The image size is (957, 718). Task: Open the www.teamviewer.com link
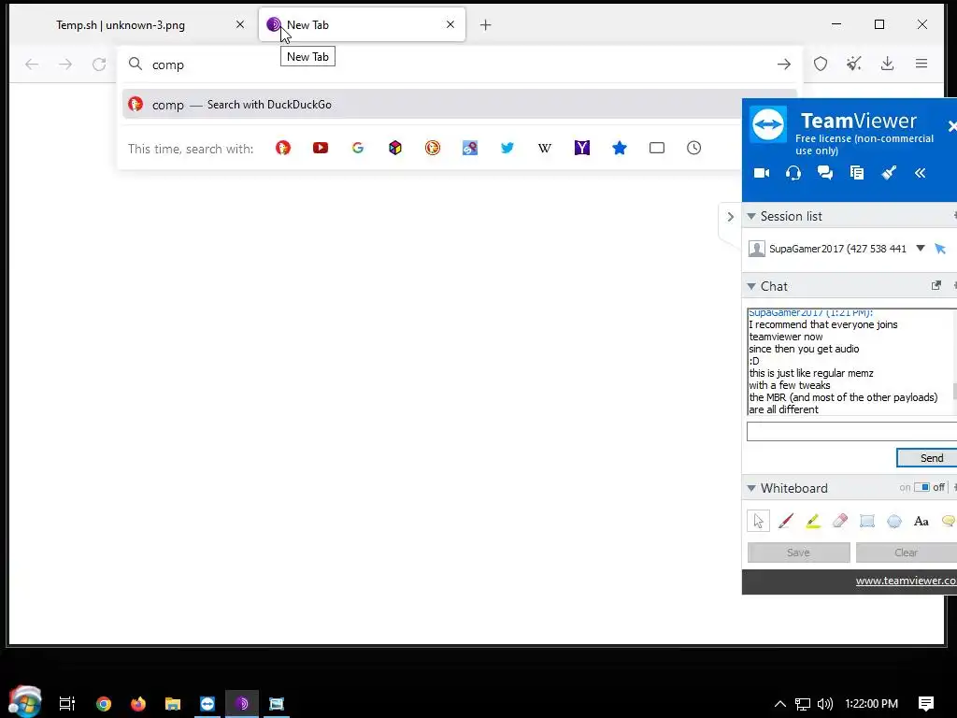906,581
